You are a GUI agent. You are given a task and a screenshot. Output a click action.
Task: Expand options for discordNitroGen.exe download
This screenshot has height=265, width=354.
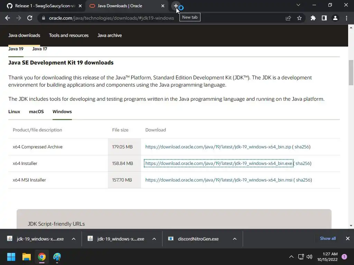tap(235, 239)
